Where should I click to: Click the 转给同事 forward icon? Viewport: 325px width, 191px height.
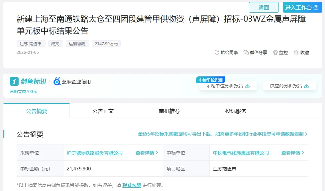(x=217, y=52)
